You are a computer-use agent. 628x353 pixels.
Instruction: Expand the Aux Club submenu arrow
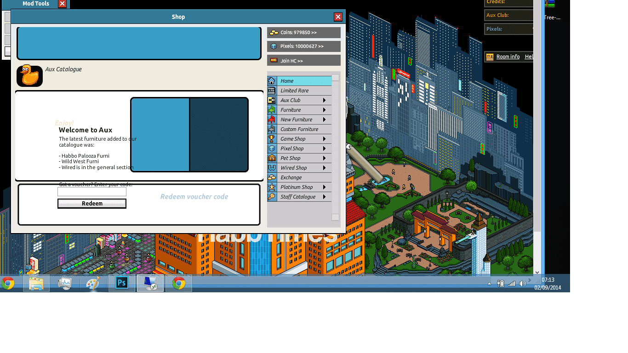tap(324, 100)
